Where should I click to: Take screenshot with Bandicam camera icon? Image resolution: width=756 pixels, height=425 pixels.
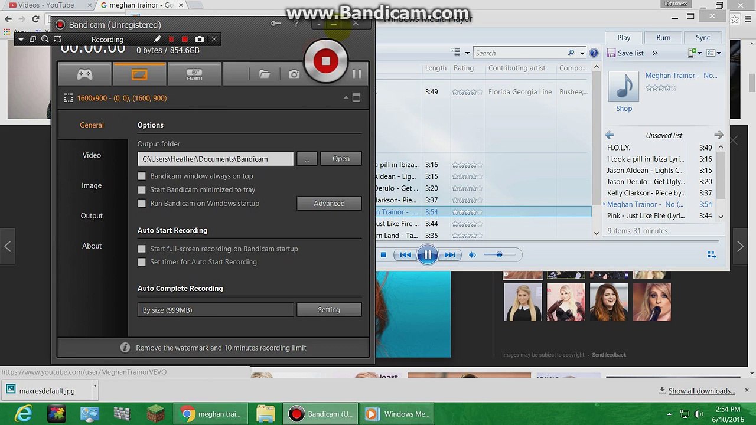294,74
